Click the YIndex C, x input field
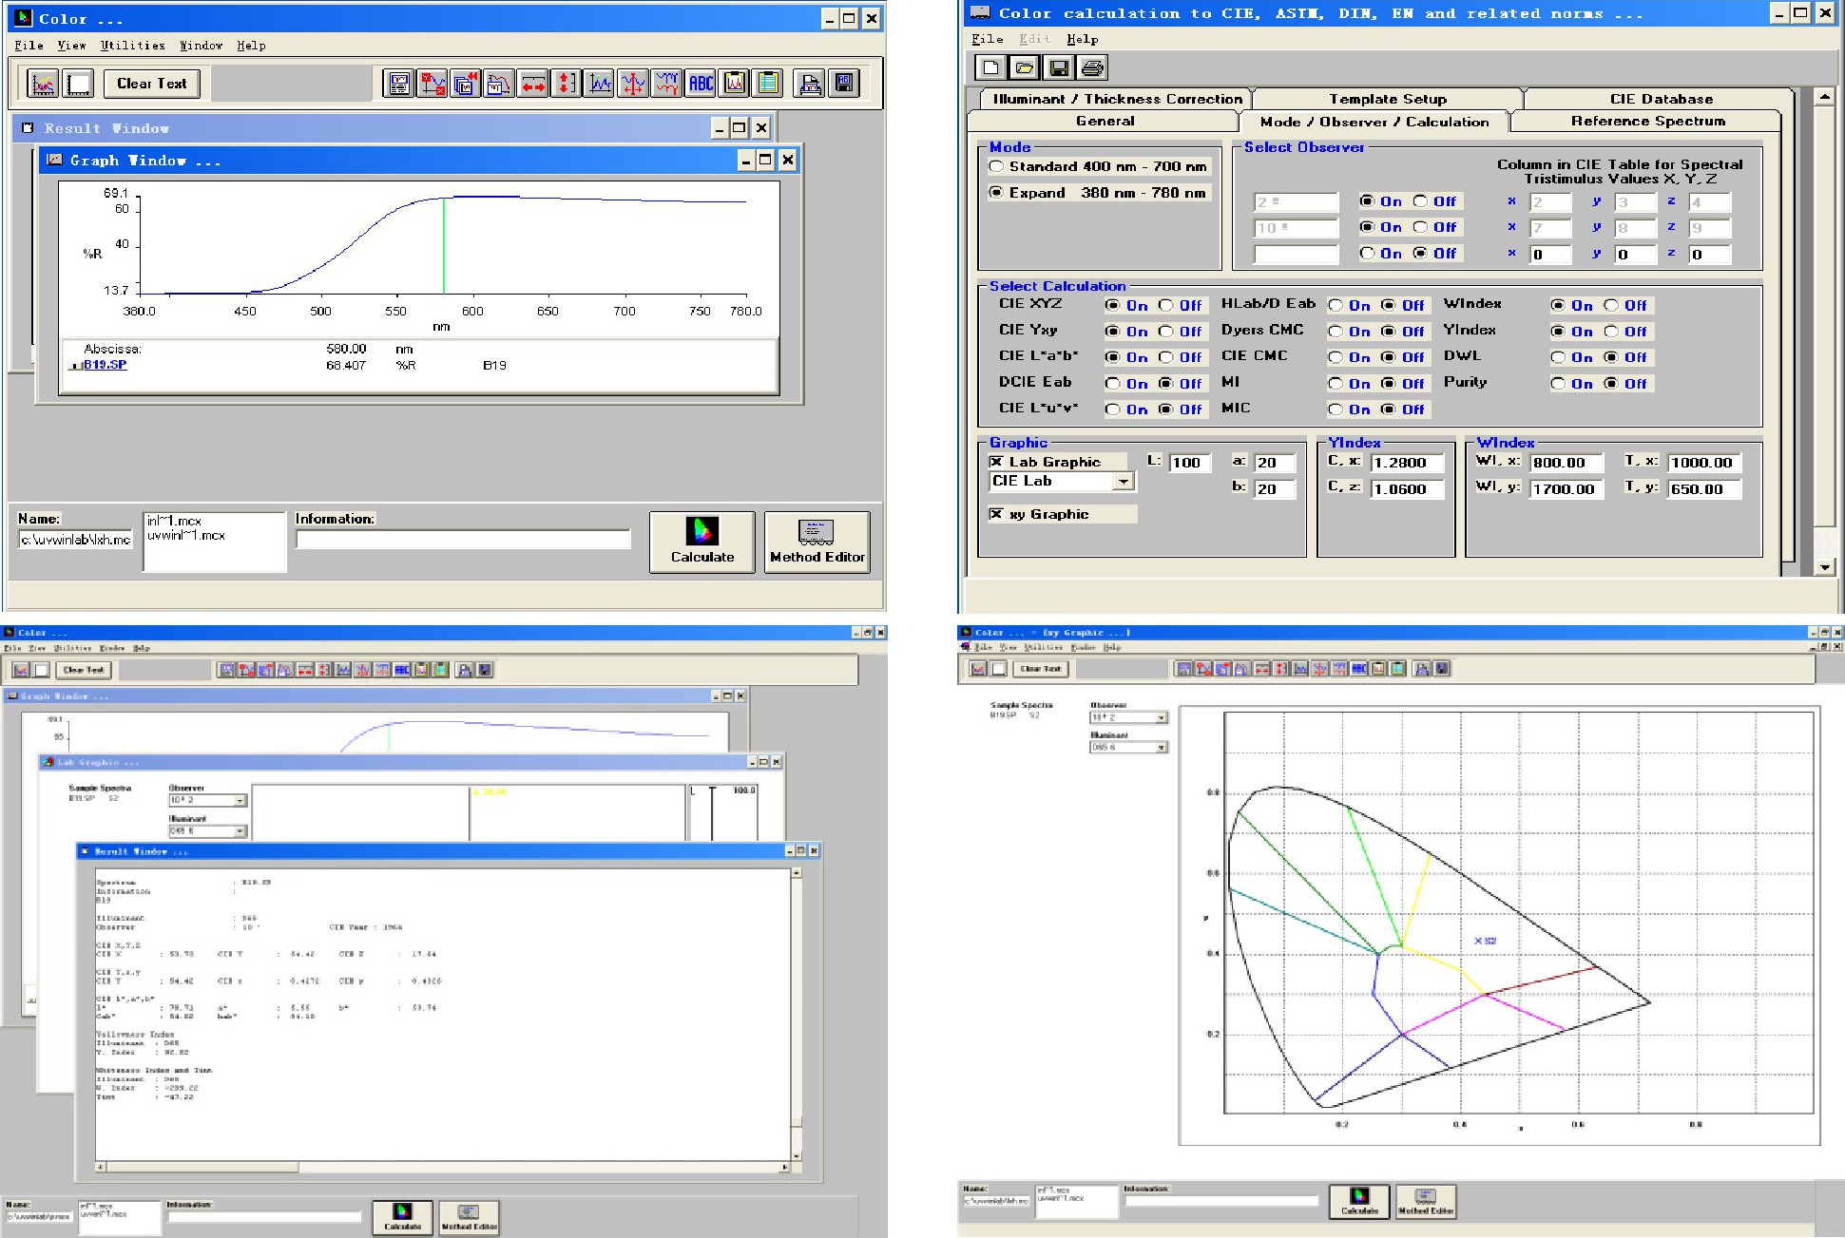The height and width of the screenshot is (1238, 1845). (x=1406, y=463)
